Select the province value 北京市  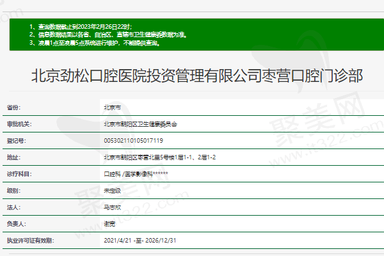[x=113, y=108]
